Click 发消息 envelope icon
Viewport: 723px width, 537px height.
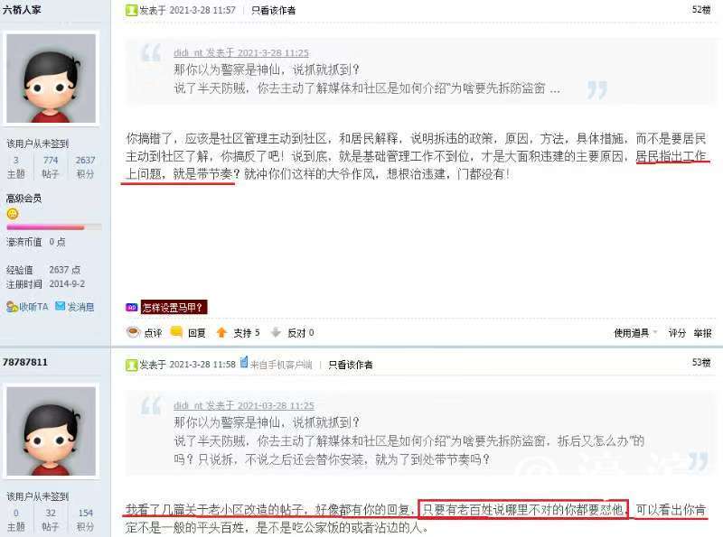pos(60,306)
